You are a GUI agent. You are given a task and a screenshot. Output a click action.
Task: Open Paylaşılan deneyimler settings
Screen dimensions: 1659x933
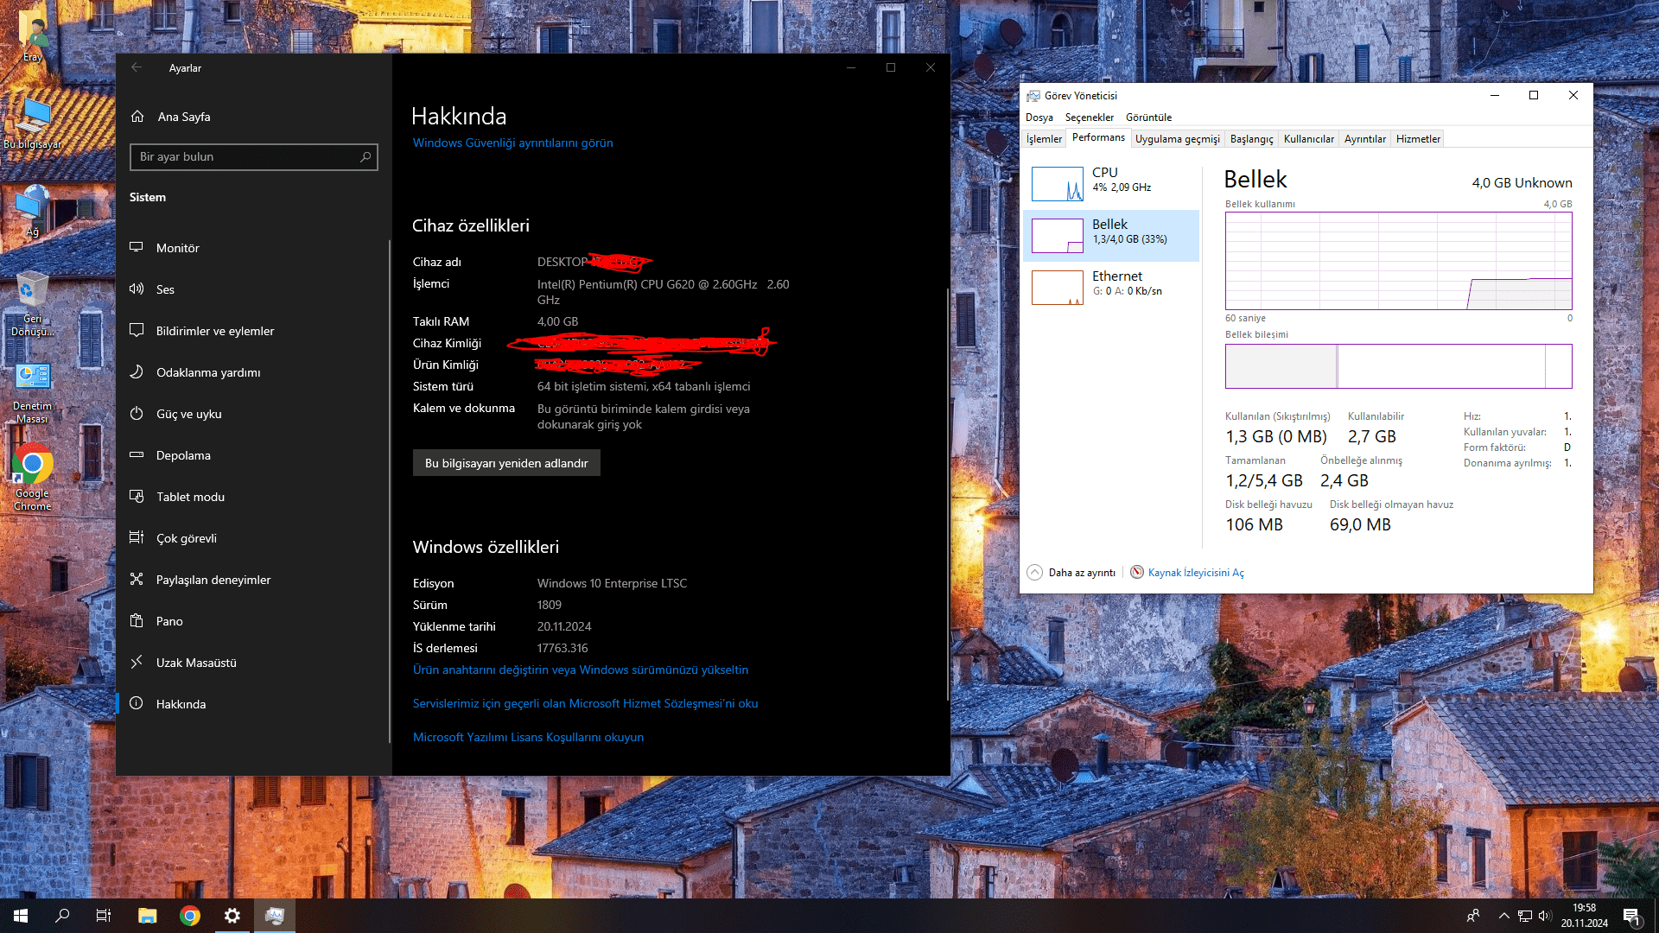213,580
